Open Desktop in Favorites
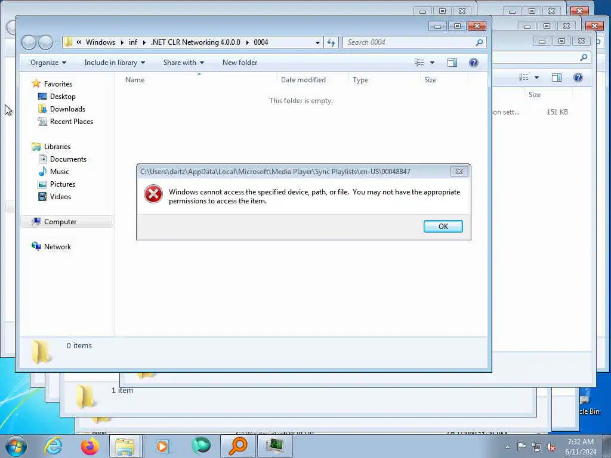 tap(62, 97)
